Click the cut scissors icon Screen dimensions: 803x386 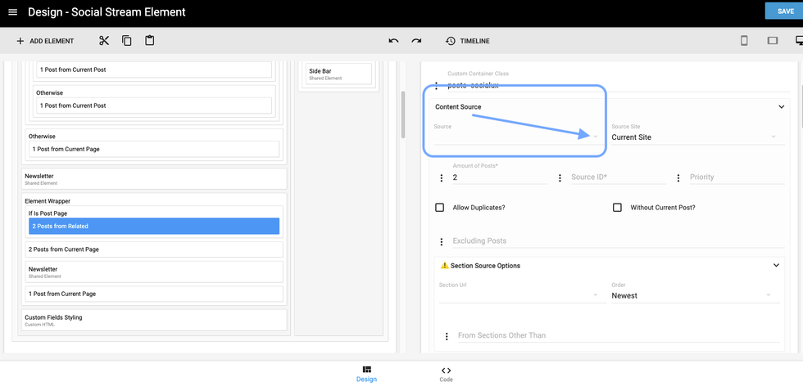click(x=104, y=41)
